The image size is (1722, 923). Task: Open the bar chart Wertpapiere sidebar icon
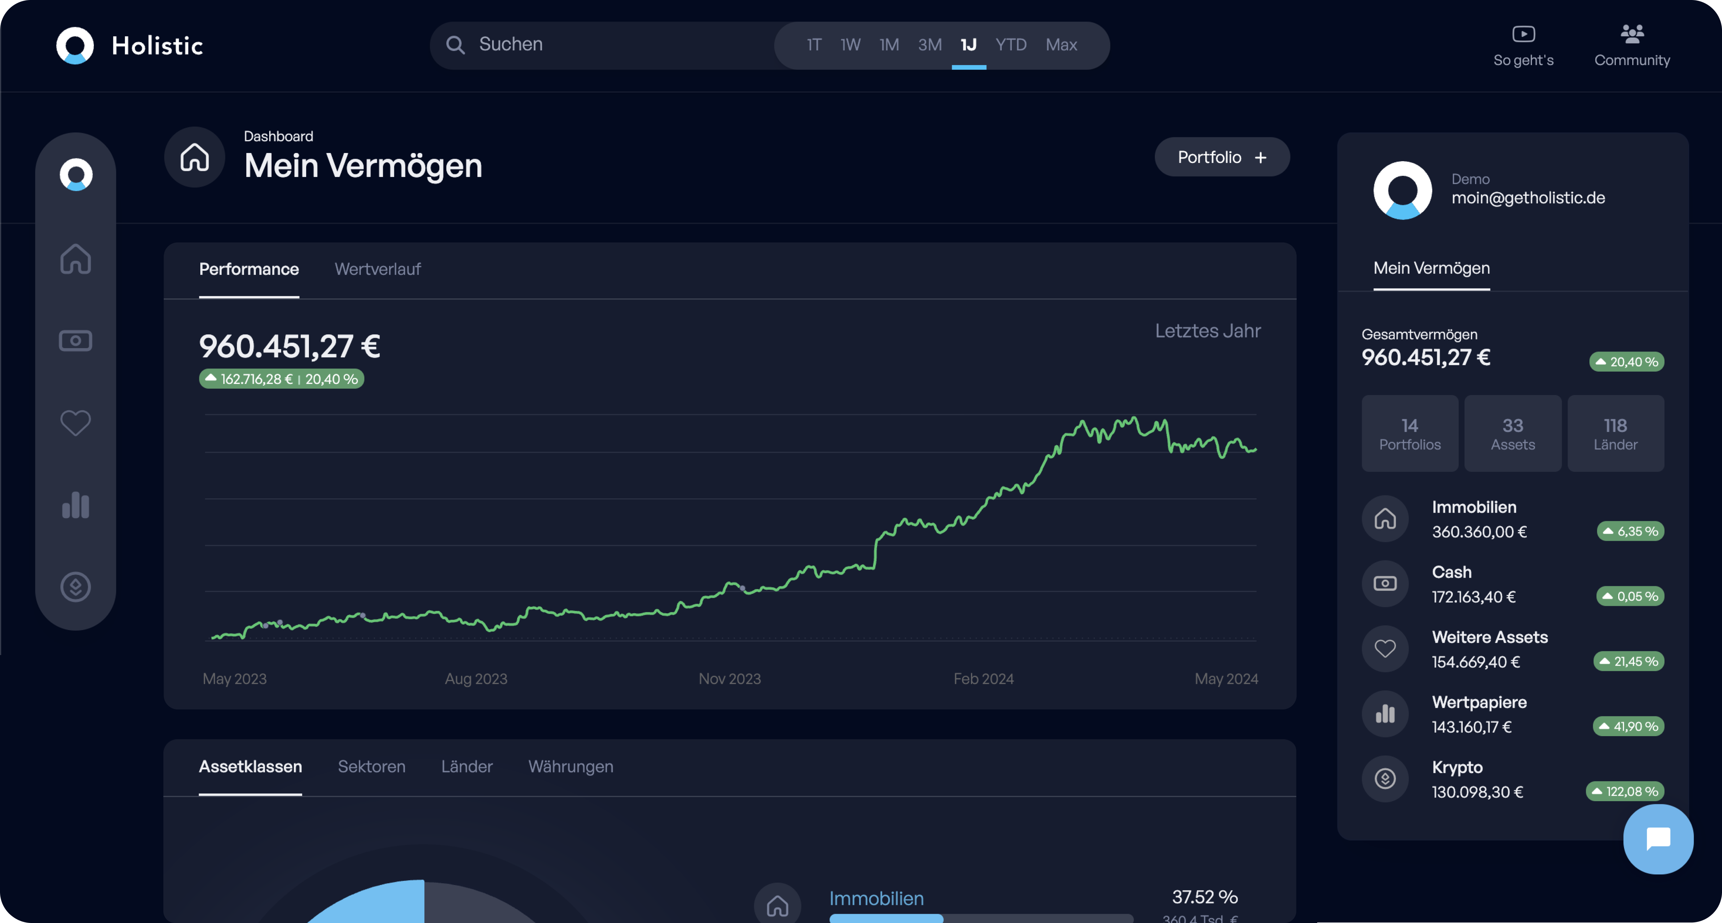pyautogui.click(x=76, y=505)
